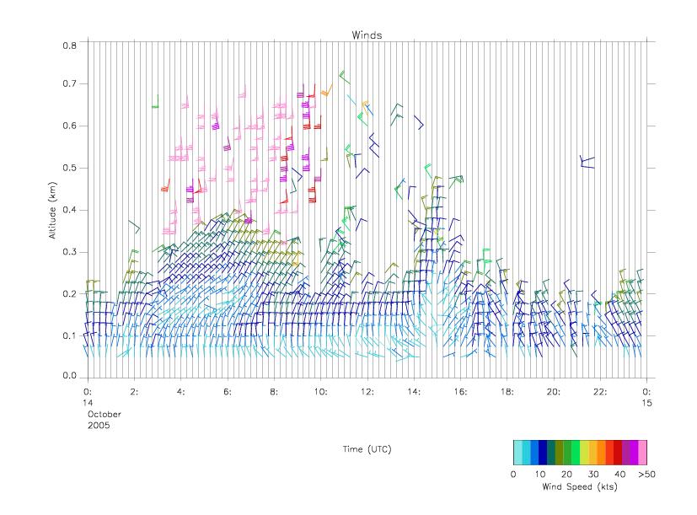This screenshot has height=515, width=697.
Task: Click the day number '14' under the time axis
Action: (x=88, y=403)
